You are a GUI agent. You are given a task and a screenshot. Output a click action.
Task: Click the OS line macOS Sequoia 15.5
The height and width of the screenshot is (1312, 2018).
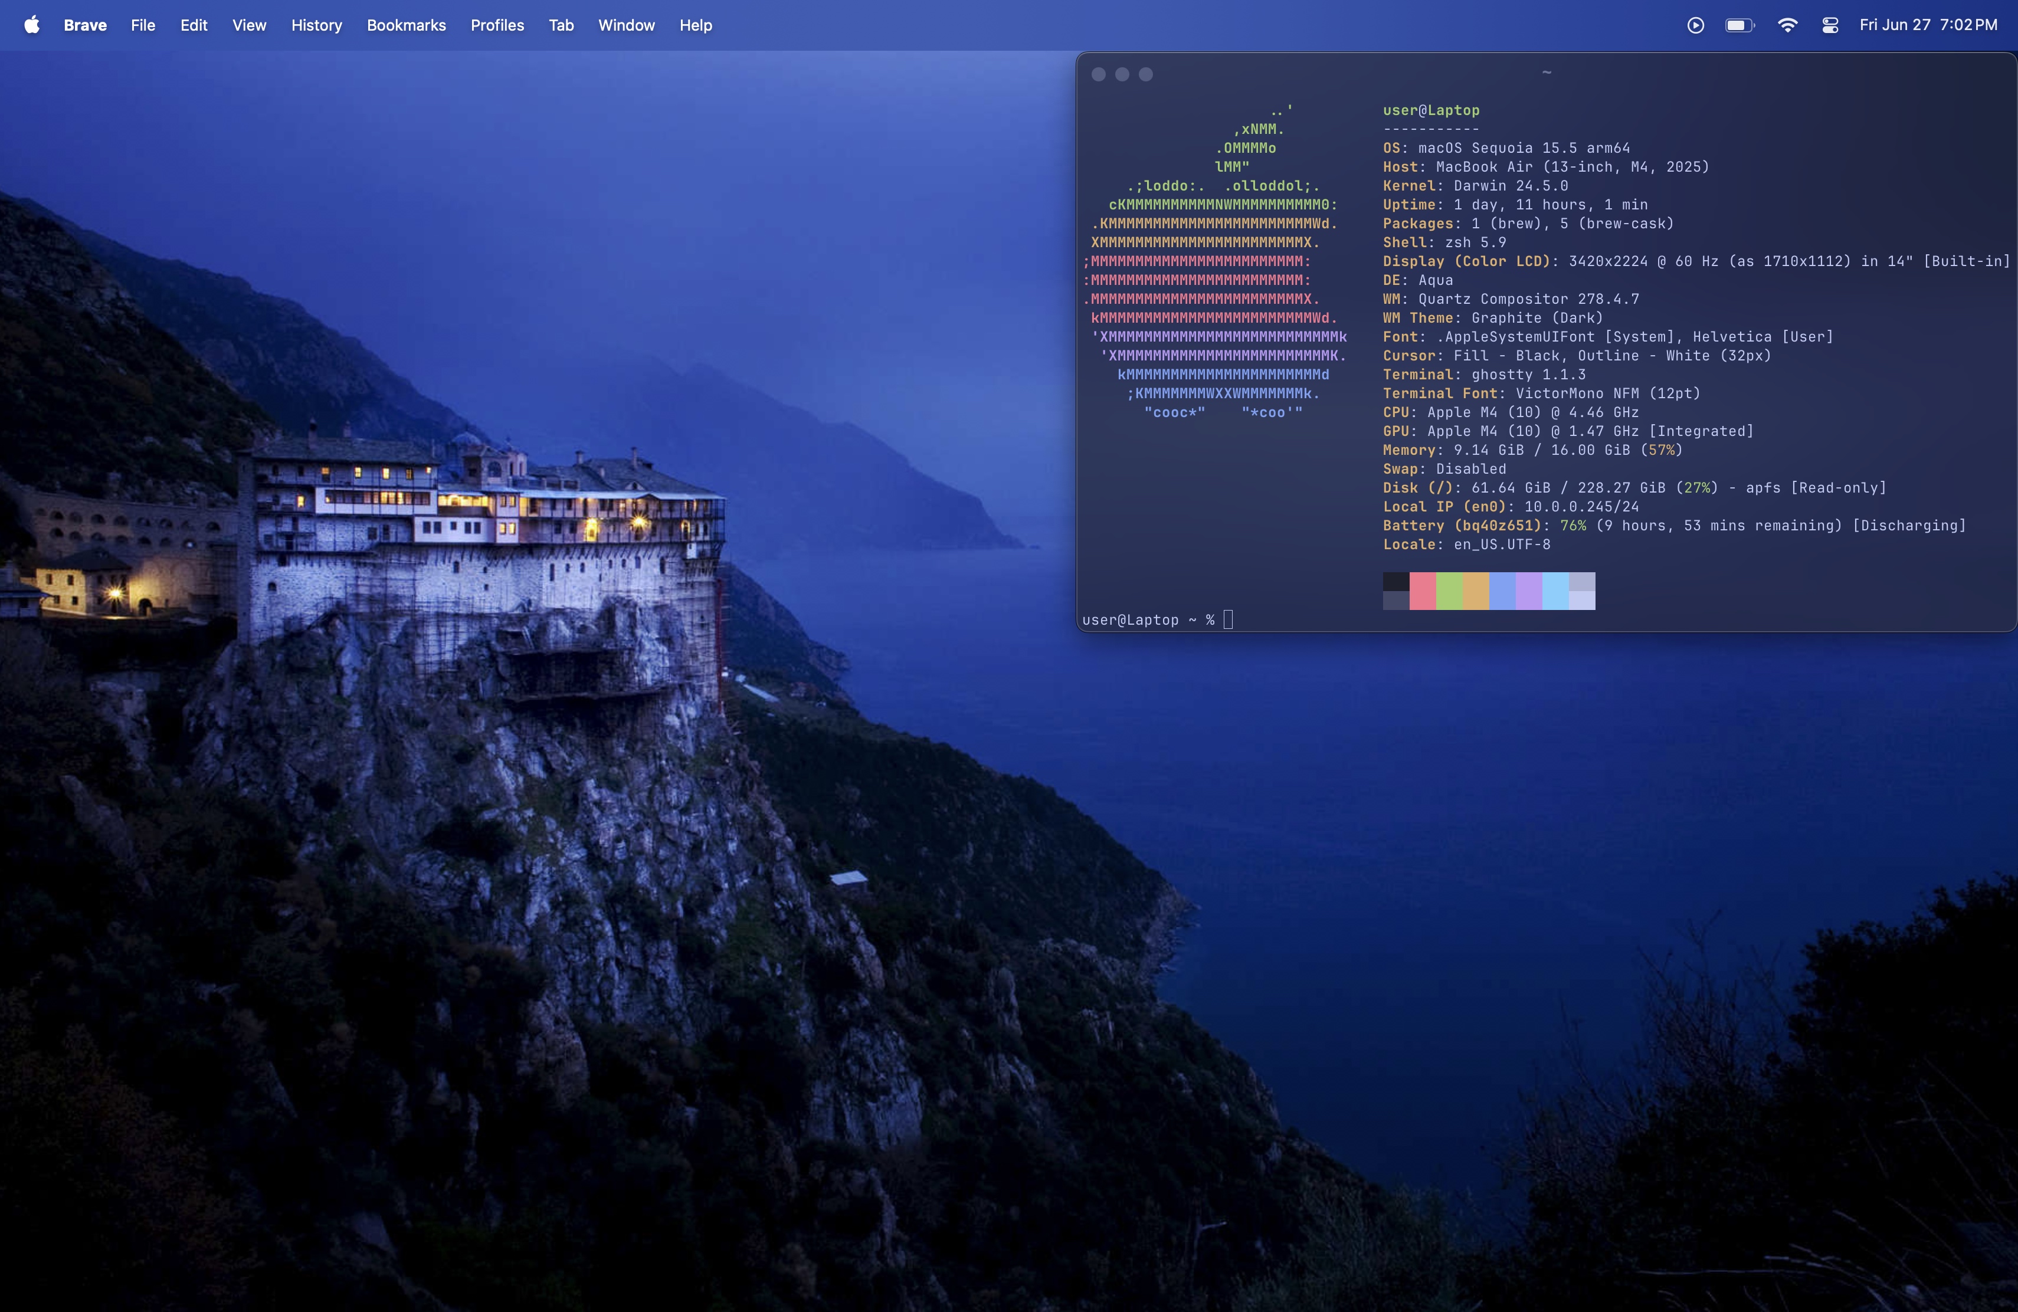(1506, 148)
